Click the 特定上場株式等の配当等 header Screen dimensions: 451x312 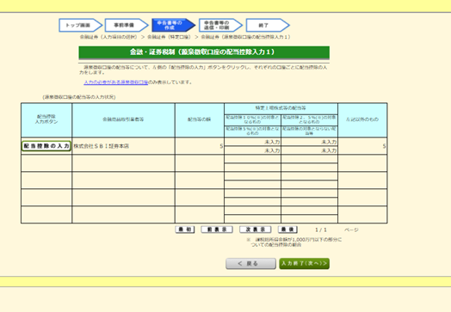(x=281, y=108)
